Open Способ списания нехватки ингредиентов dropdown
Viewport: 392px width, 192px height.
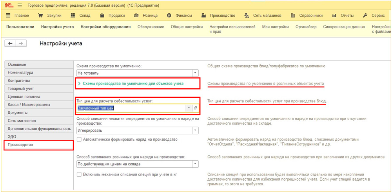(x=195, y=131)
